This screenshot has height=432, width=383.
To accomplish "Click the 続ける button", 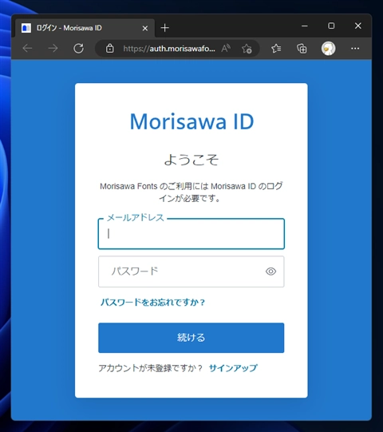I will click(x=191, y=338).
